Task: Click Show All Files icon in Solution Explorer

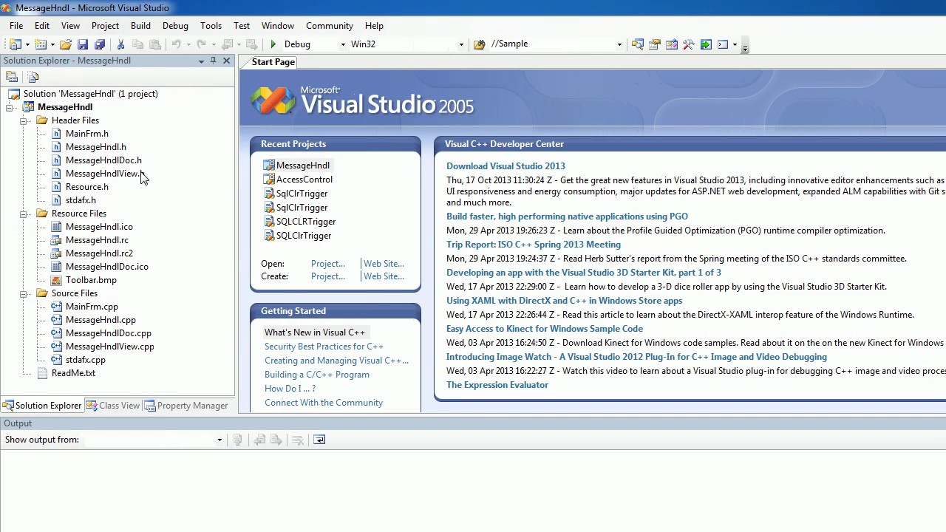Action: pos(33,77)
